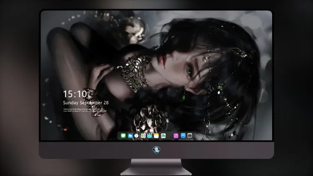Click the 'Sunday September 28' date text

tap(86, 103)
